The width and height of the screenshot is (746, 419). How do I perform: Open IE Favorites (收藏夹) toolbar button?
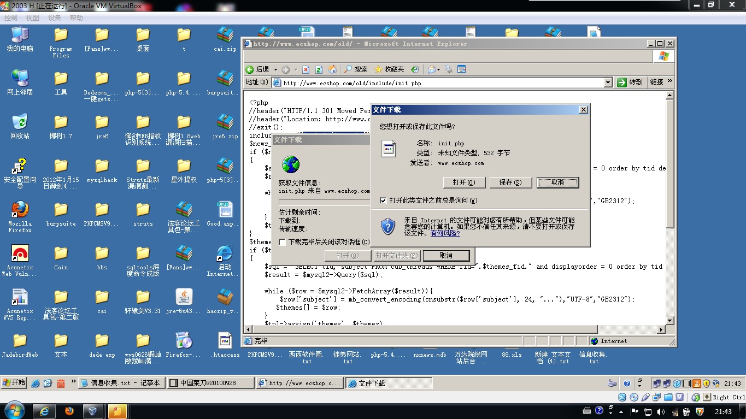point(389,69)
